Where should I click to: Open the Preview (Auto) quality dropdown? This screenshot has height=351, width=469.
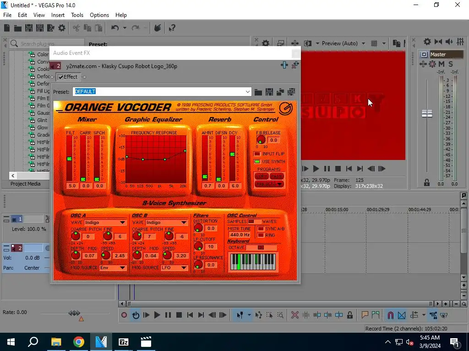click(x=363, y=43)
